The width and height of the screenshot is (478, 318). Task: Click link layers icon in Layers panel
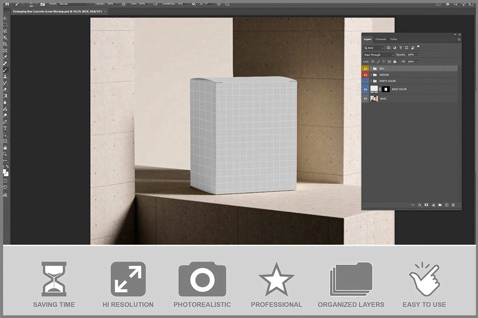point(413,205)
